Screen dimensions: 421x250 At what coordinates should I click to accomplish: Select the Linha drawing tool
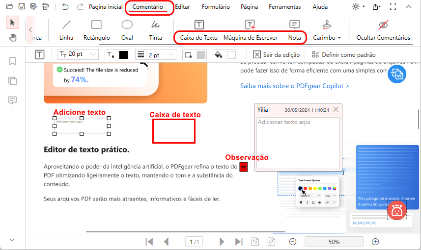[66, 30]
